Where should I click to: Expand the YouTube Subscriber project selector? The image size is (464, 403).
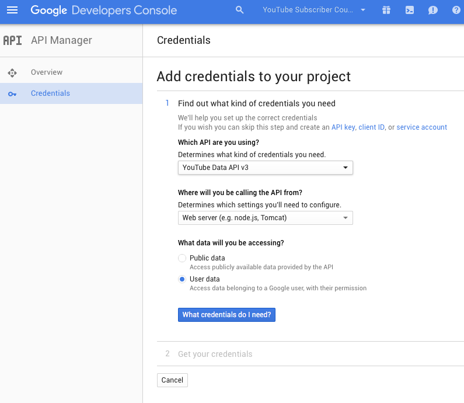click(x=314, y=10)
